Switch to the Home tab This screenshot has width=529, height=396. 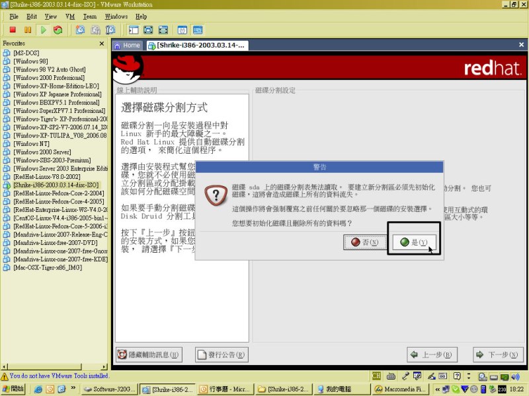(128, 45)
